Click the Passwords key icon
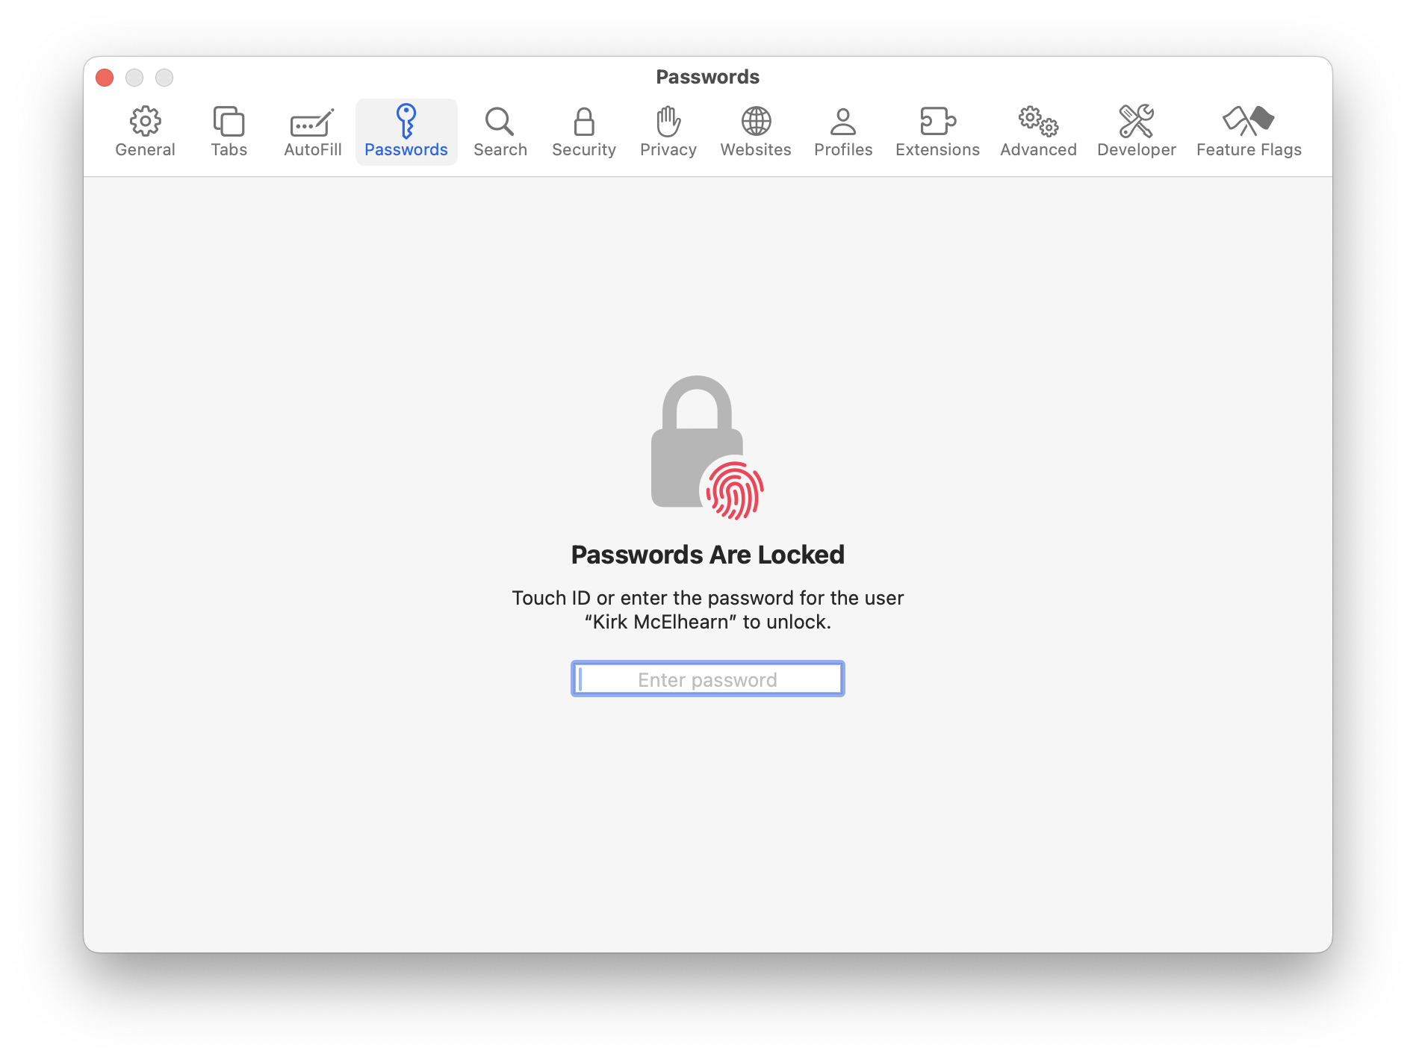 click(406, 121)
